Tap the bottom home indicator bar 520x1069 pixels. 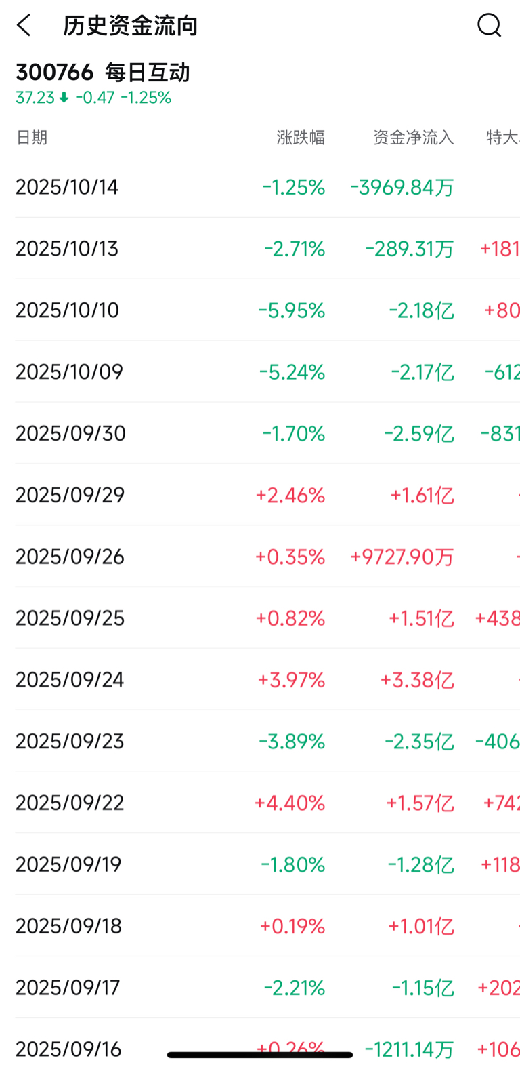[x=260, y=1055]
